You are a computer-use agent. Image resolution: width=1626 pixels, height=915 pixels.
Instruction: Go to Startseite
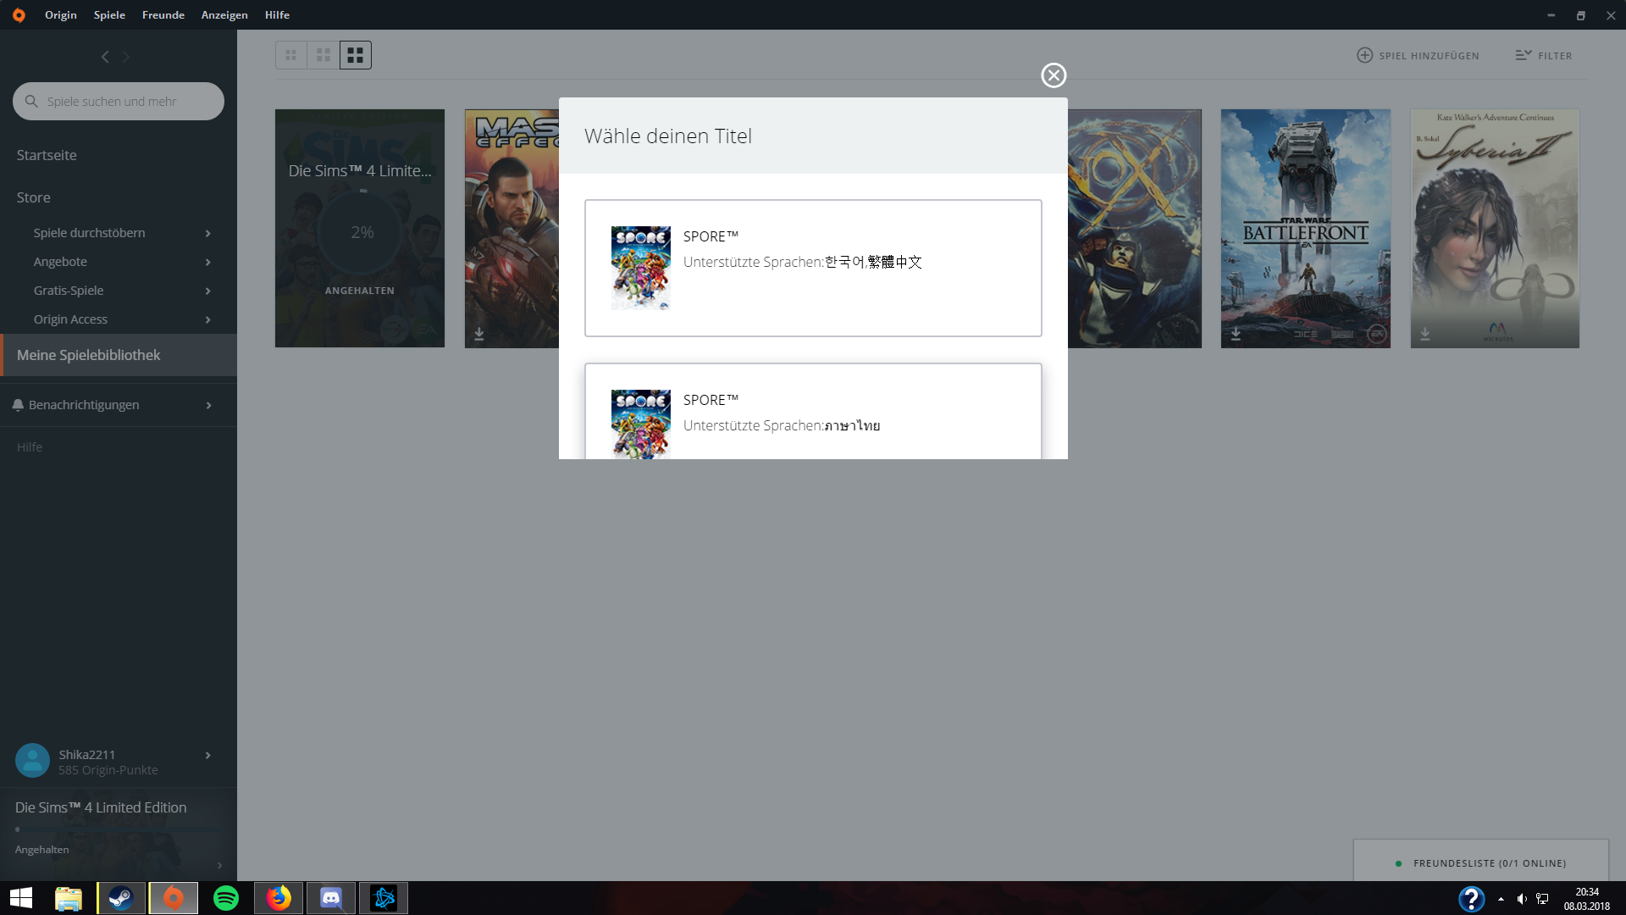(x=47, y=155)
